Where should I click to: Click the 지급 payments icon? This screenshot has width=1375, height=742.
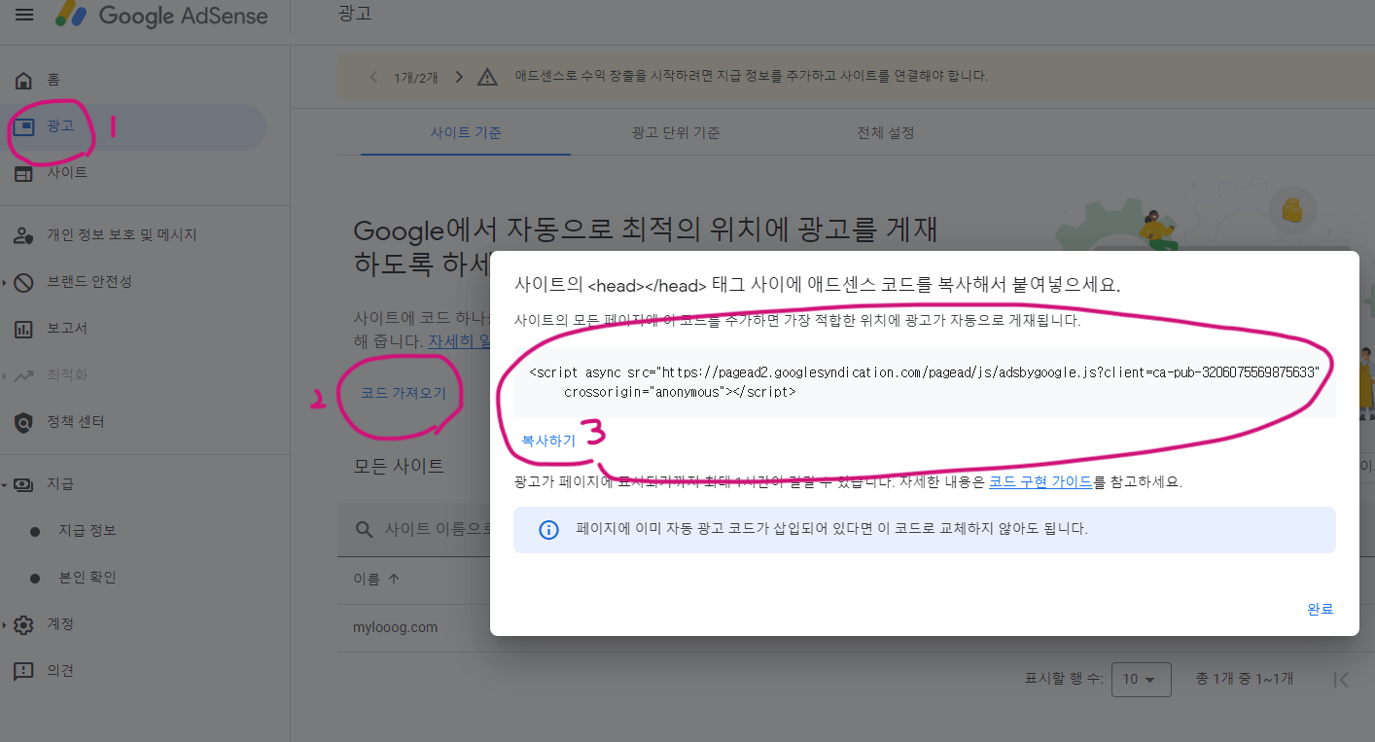(24, 484)
